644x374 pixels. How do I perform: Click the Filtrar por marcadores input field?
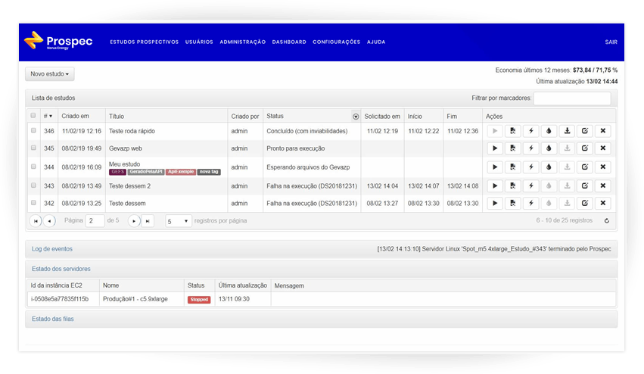click(x=571, y=98)
